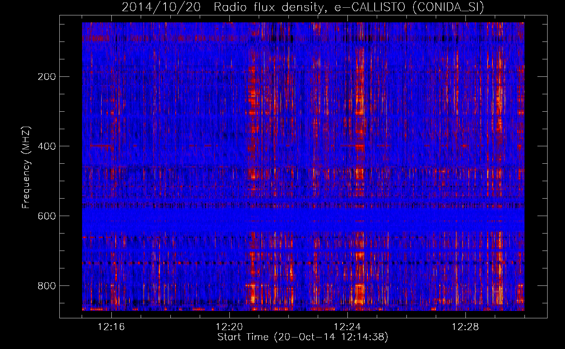Click the 200 frequency tick label
The width and height of the screenshot is (565, 349).
47,76
